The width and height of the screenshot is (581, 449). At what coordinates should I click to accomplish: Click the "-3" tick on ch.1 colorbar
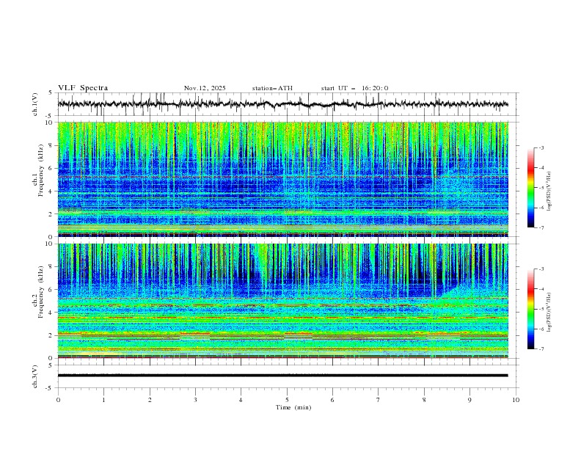click(541, 147)
